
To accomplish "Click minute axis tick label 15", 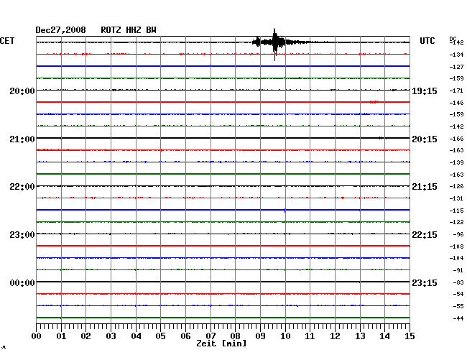I will coord(410,336).
